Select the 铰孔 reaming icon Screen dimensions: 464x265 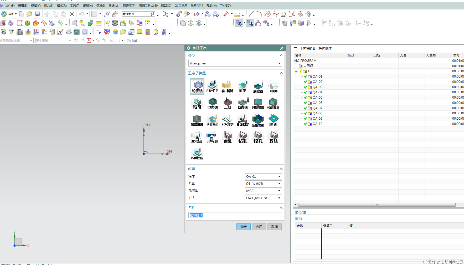click(258, 137)
